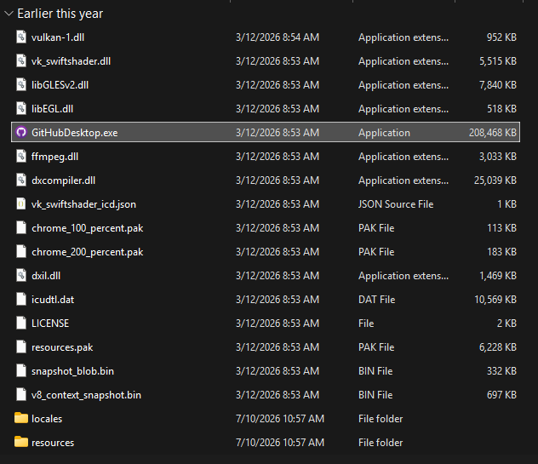Click the 25,039 KB size of dxcompiler.dll
Image resolution: width=538 pixels, height=464 pixels.
point(495,180)
